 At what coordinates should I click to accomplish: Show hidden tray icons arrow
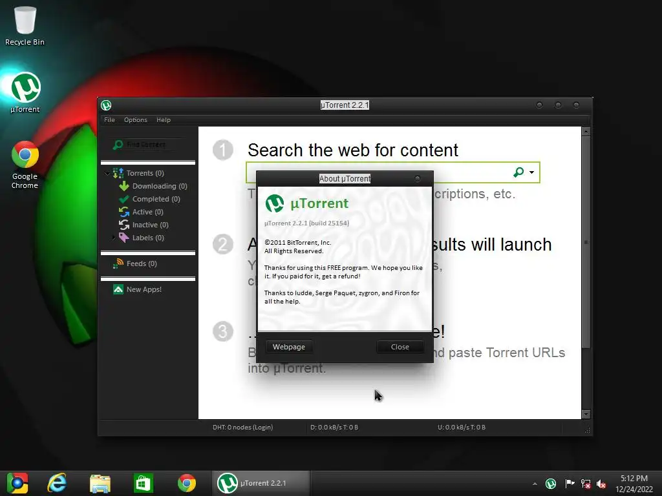pyautogui.click(x=535, y=484)
